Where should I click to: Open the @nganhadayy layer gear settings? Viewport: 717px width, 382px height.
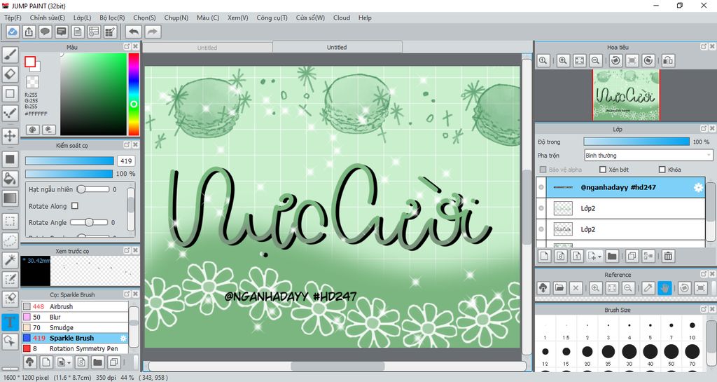698,188
